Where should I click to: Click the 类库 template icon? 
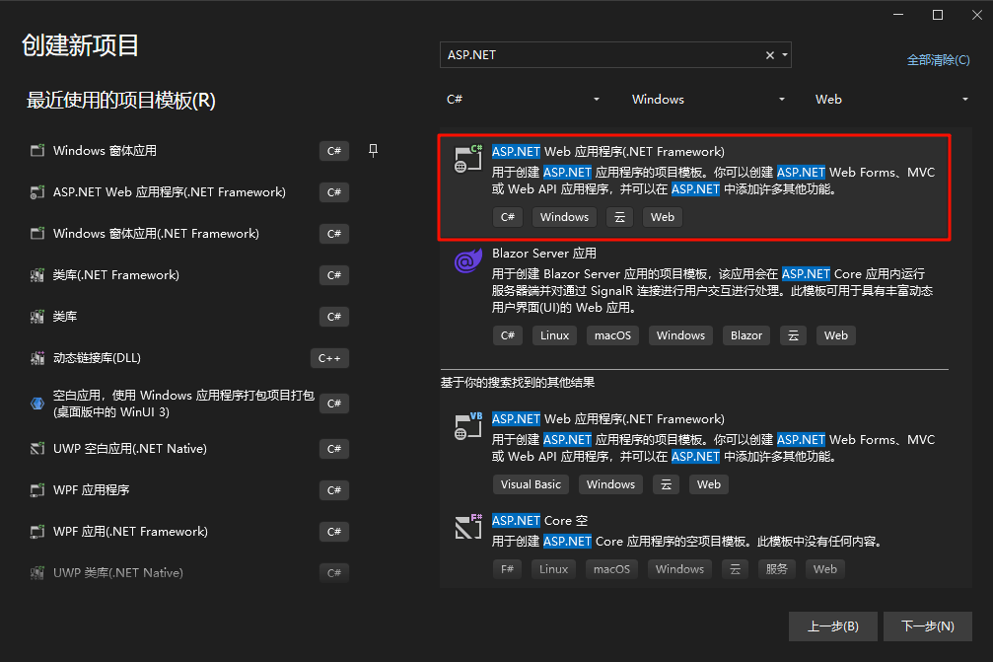point(37,317)
